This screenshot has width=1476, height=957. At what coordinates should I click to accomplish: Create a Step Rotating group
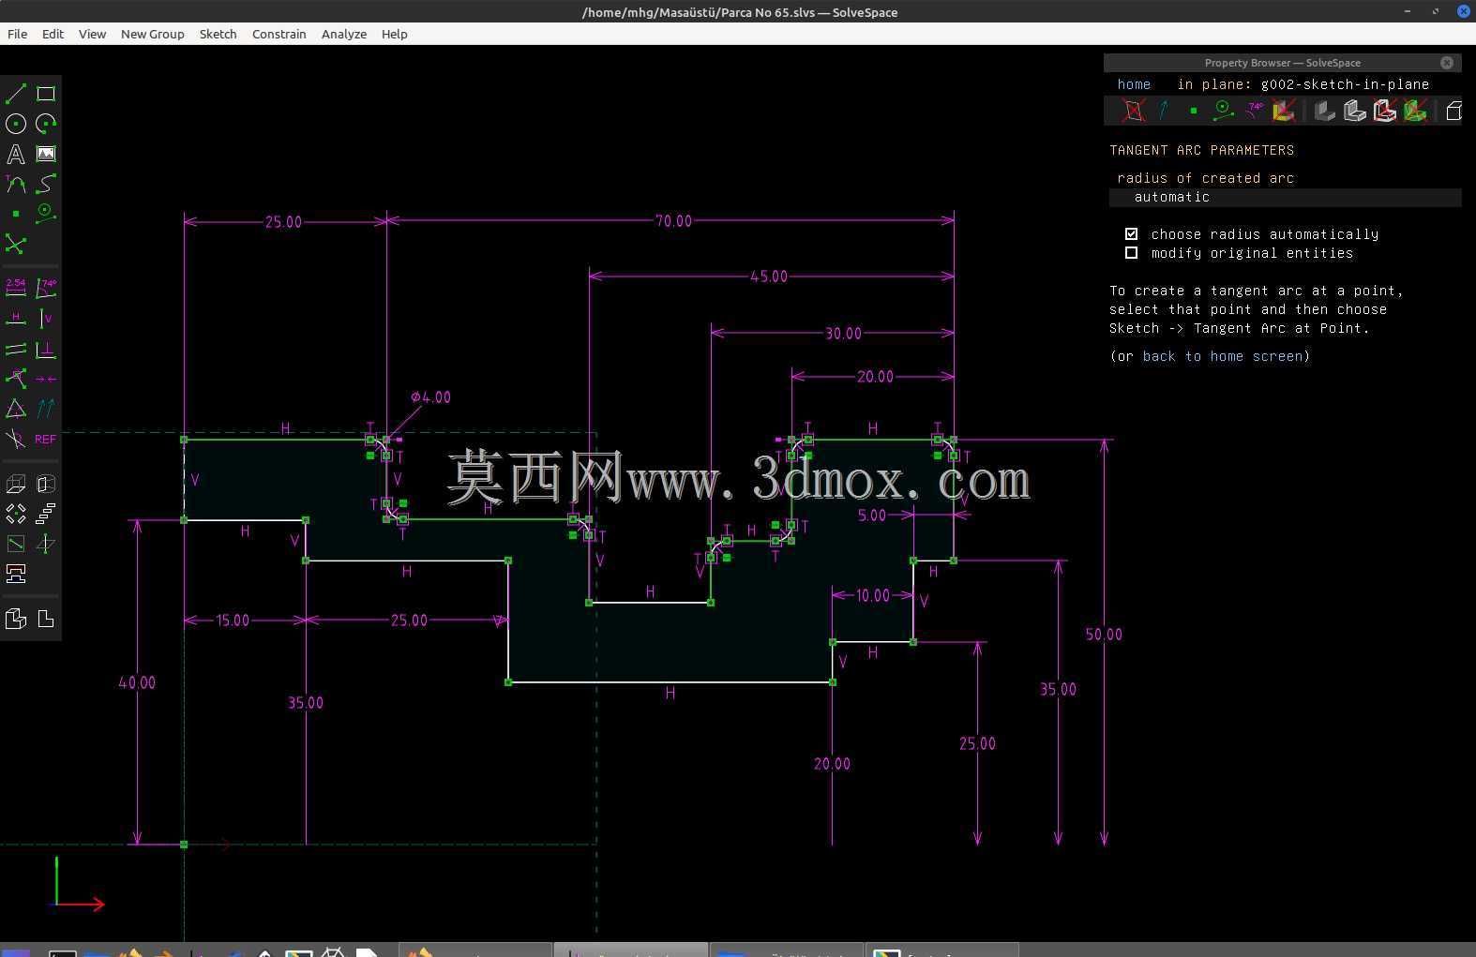click(x=16, y=514)
